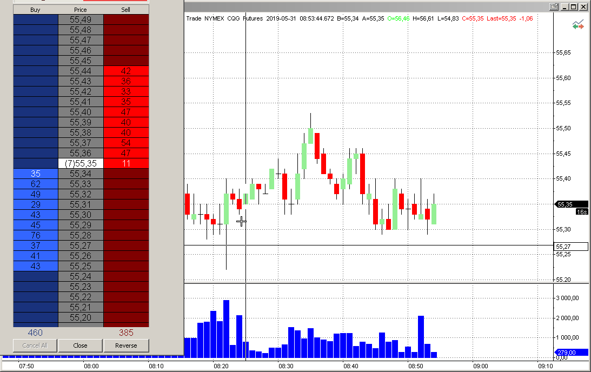Click sell size 33 at price 55,42
The width and height of the screenshot is (591, 372).
coord(126,91)
